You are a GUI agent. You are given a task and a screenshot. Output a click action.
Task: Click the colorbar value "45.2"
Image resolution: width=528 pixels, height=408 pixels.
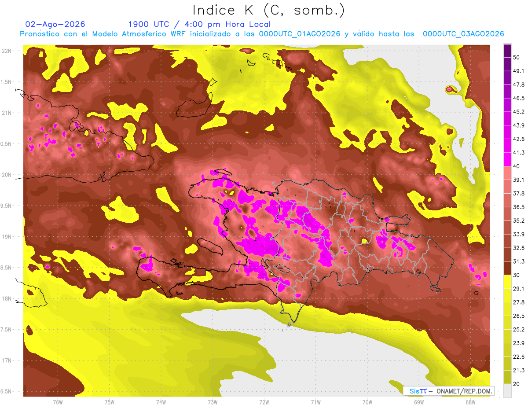click(x=519, y=112)
